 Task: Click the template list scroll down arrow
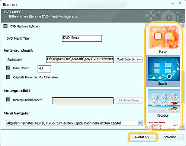point(182,127)
